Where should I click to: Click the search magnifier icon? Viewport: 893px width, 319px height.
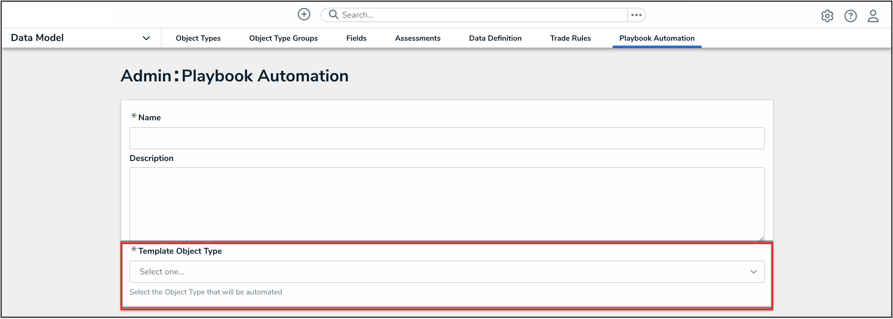tap(333, 15)
